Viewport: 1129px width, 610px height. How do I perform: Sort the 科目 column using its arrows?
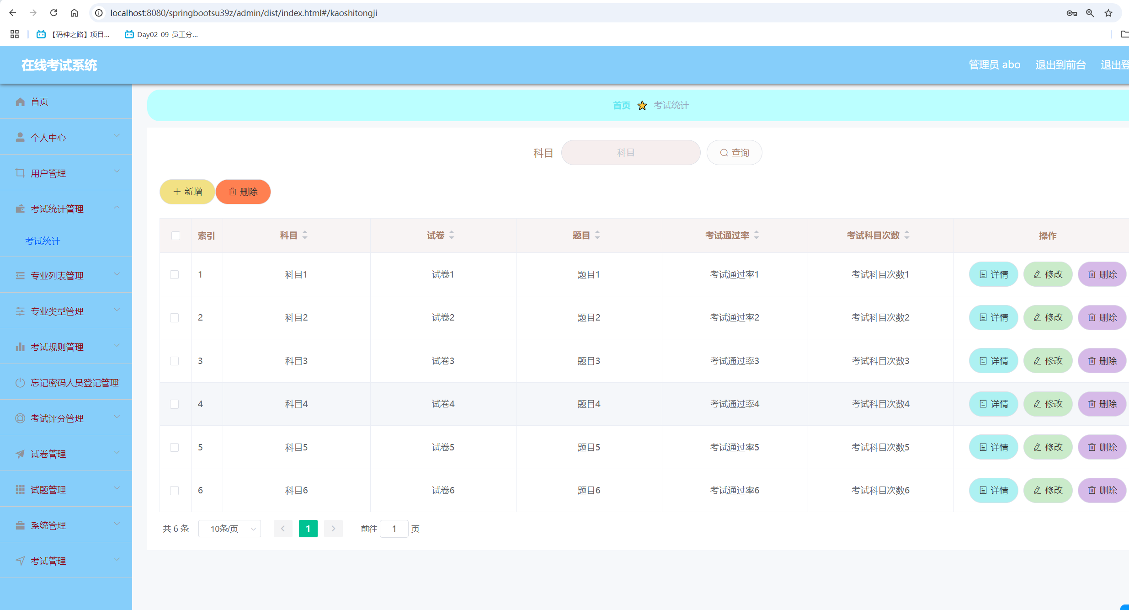point(305,235)
